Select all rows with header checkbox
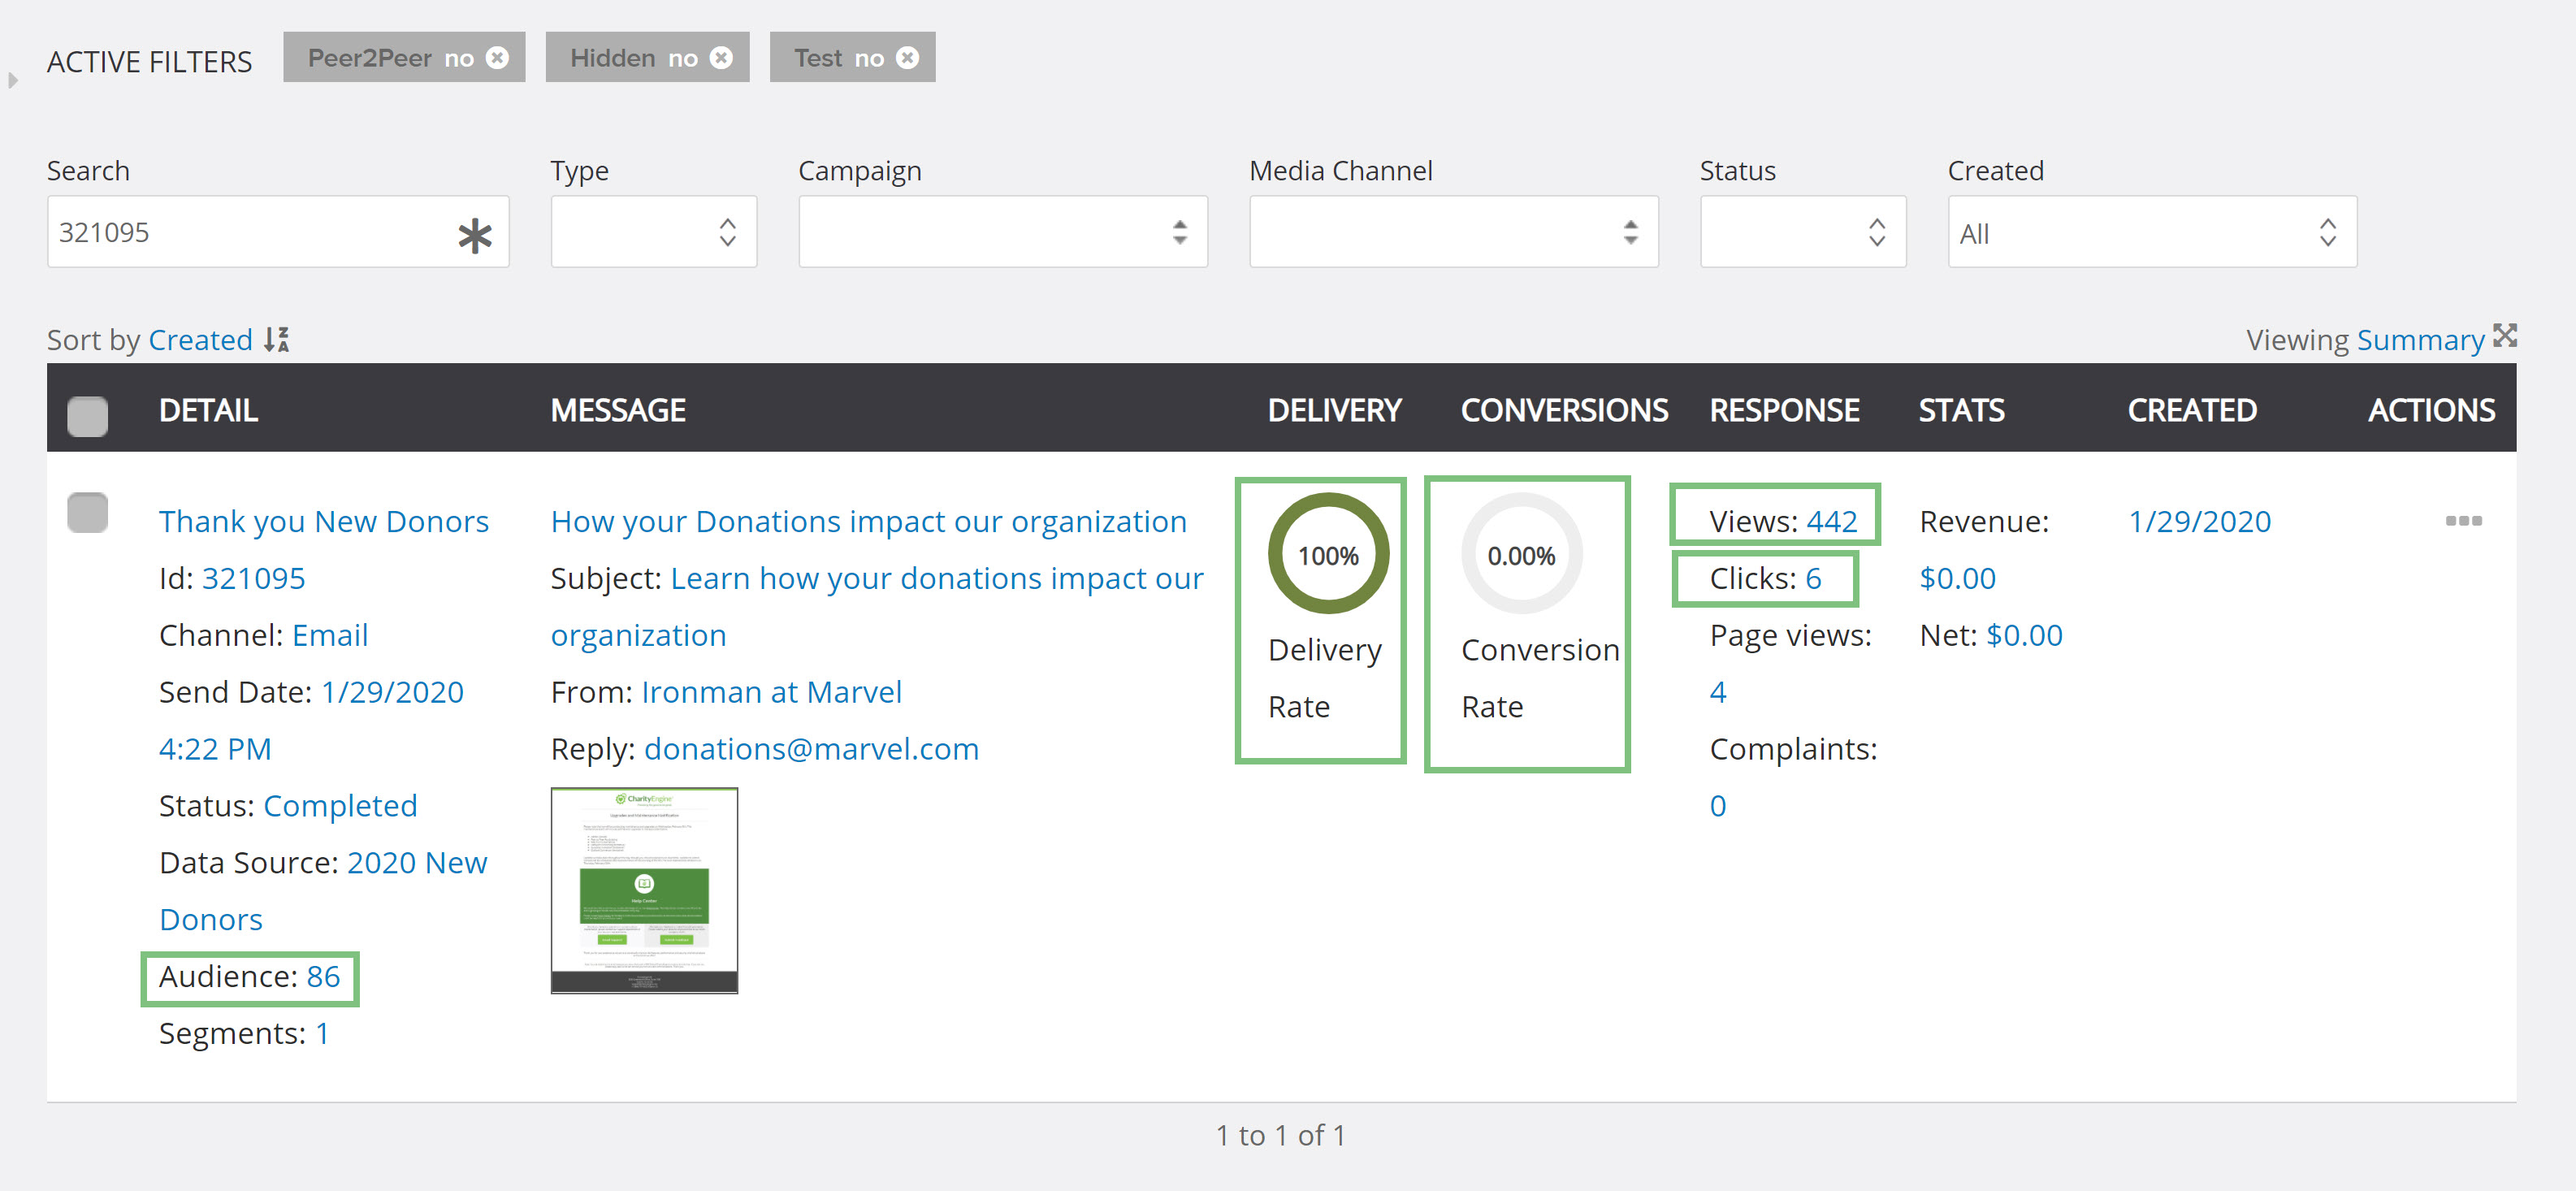The width and height of the screenshot is (2576, 1191). pyautogui.click(x=88, y=416)
